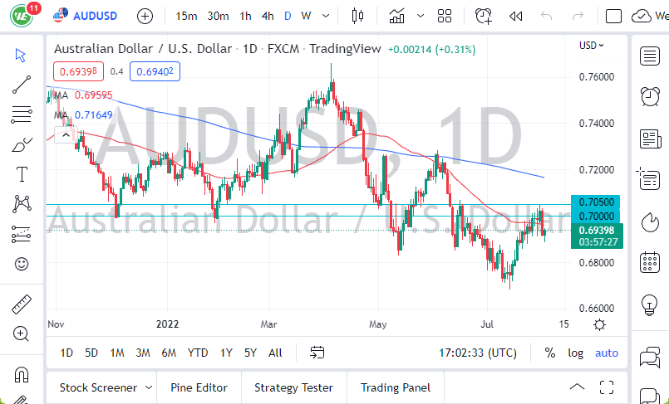669x404 pixels.
Task: Open chart settings gear icon
Action: coord(600,324)
